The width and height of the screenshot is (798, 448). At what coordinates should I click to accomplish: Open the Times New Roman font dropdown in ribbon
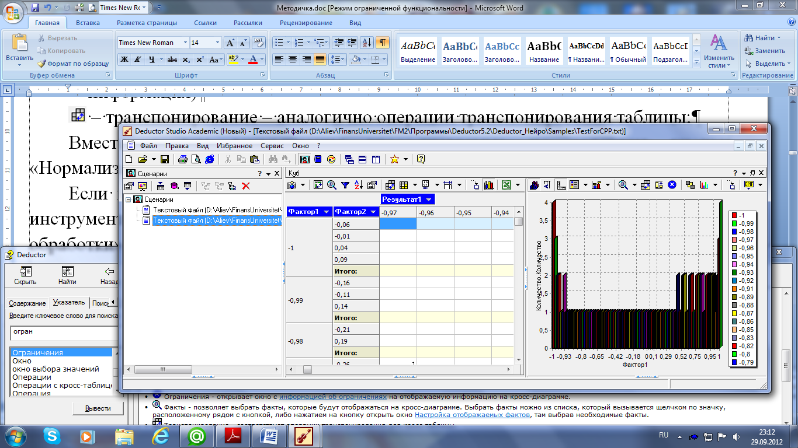tap(185, 43)
